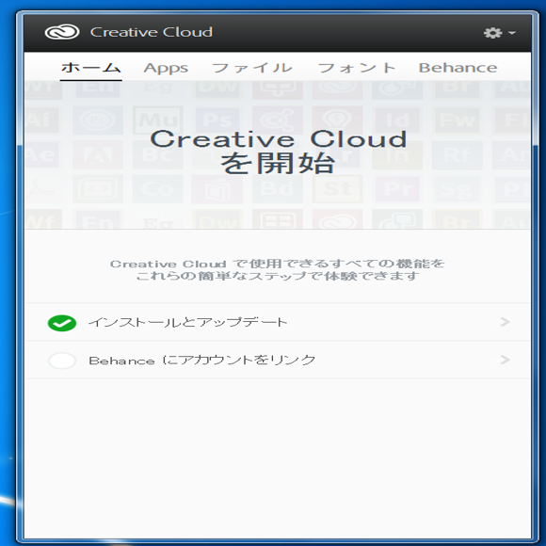
Task: Go to the Behance tab
Action: pos(458,68)
